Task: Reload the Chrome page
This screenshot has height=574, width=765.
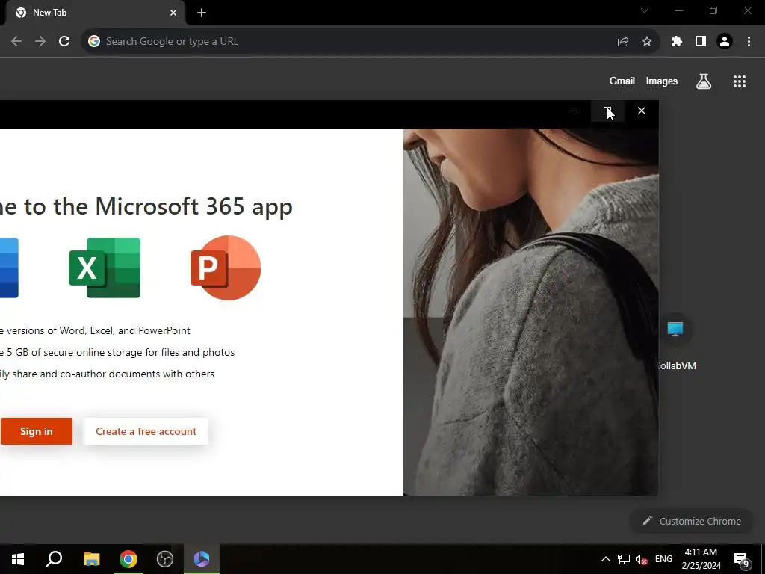Action: pos(64,42)
